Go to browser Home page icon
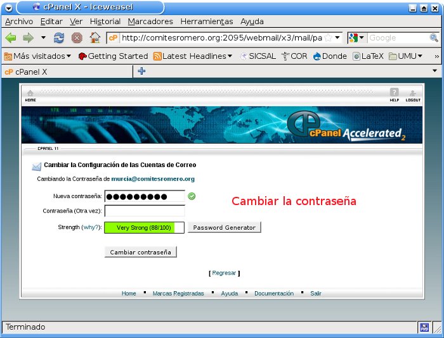This screenshot has width=444, height=338. (95, 38)
